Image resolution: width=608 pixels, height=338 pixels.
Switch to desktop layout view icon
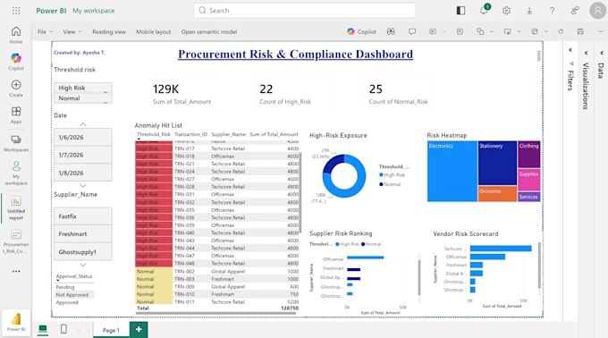[x=43, y=329]
